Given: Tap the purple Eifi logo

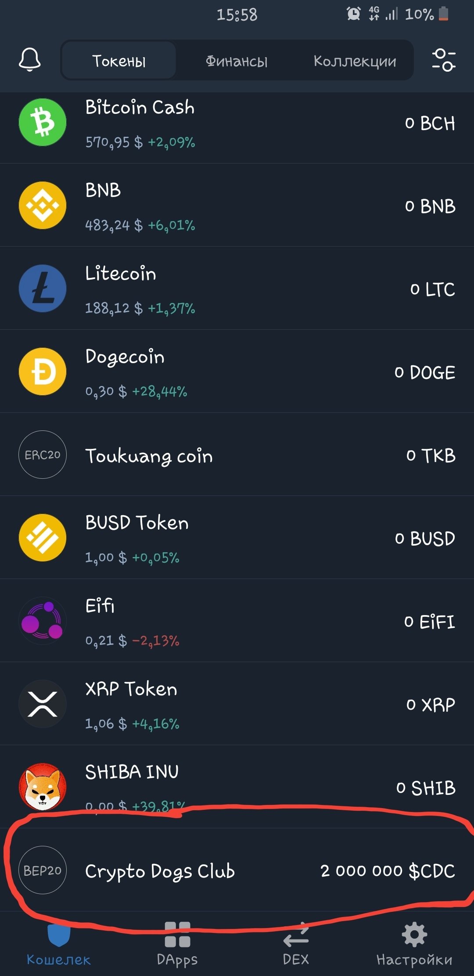Looking at the screenshot, I should tap(43, 621).
